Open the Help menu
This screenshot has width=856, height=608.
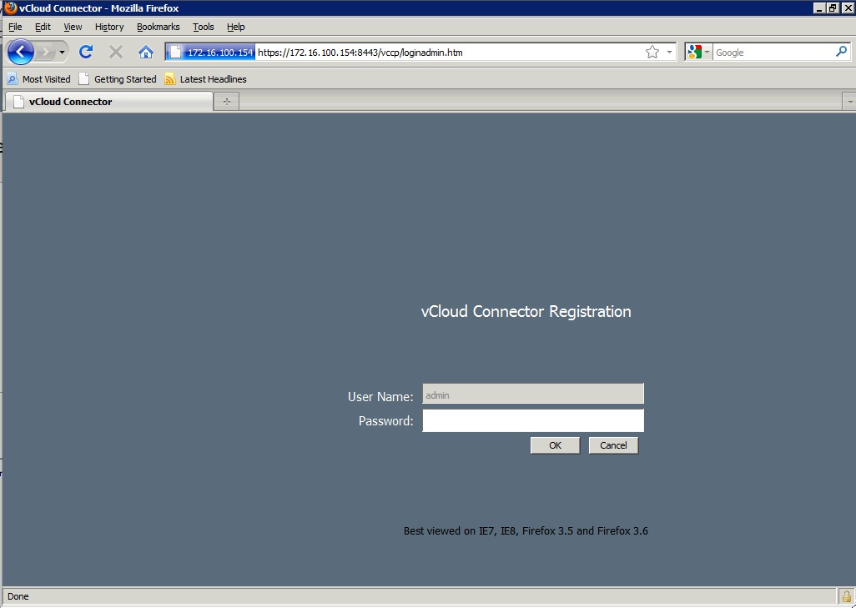click(x=236, y=27)
